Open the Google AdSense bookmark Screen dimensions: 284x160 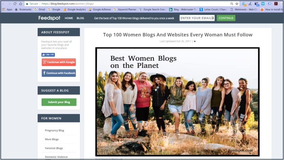click(100, 10)
